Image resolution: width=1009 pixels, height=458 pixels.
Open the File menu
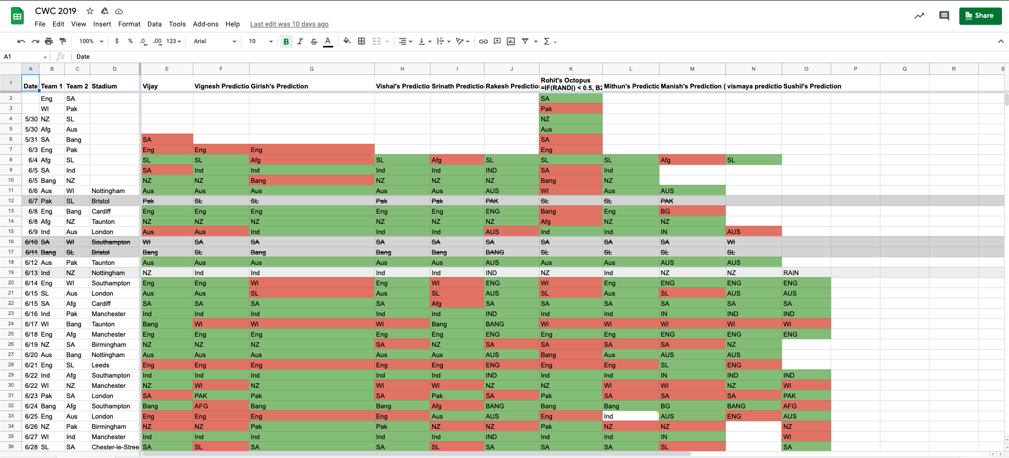pos(40,24)
